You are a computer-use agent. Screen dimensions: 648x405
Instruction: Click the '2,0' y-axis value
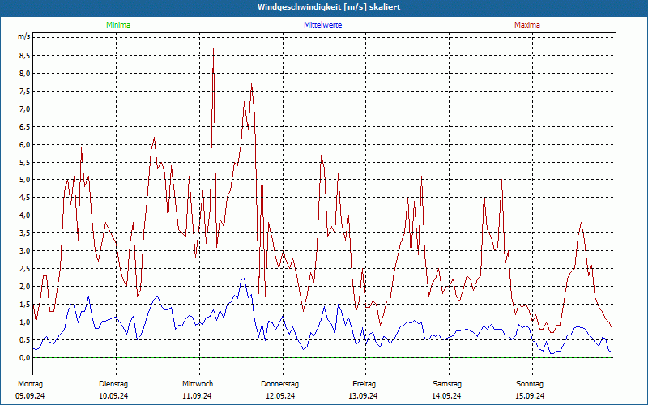click(24, 287)
